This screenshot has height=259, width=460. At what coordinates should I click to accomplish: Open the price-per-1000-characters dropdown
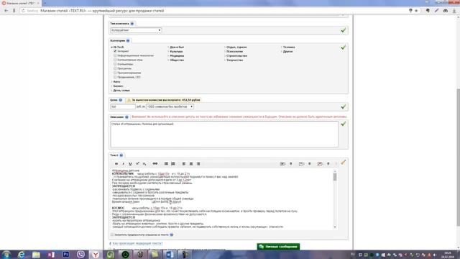[170, 106]
